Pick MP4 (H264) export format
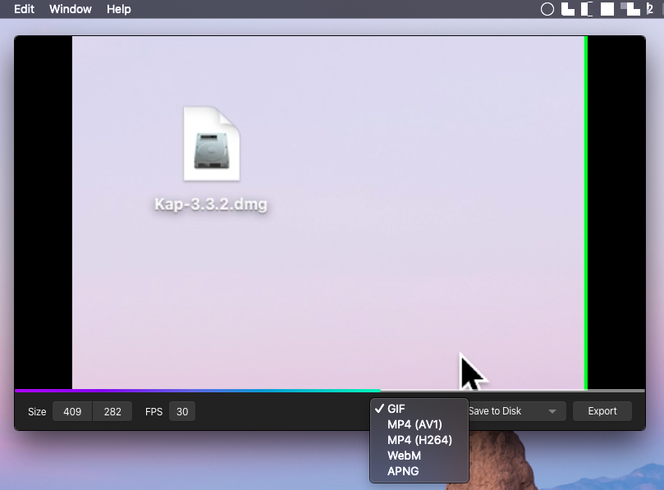 coord(419,440)
